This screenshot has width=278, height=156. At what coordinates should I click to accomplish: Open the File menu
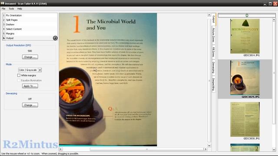pyautogui.click(x=3, y=9)
